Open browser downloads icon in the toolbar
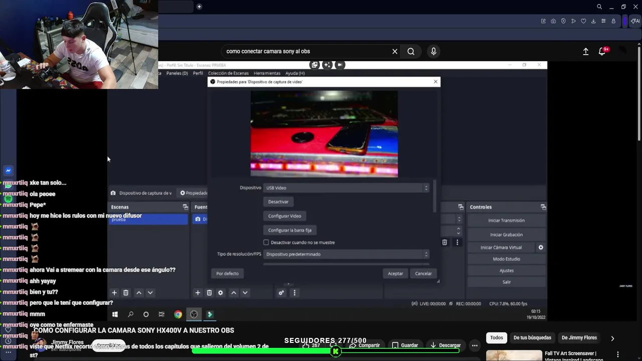 (593, 21)
